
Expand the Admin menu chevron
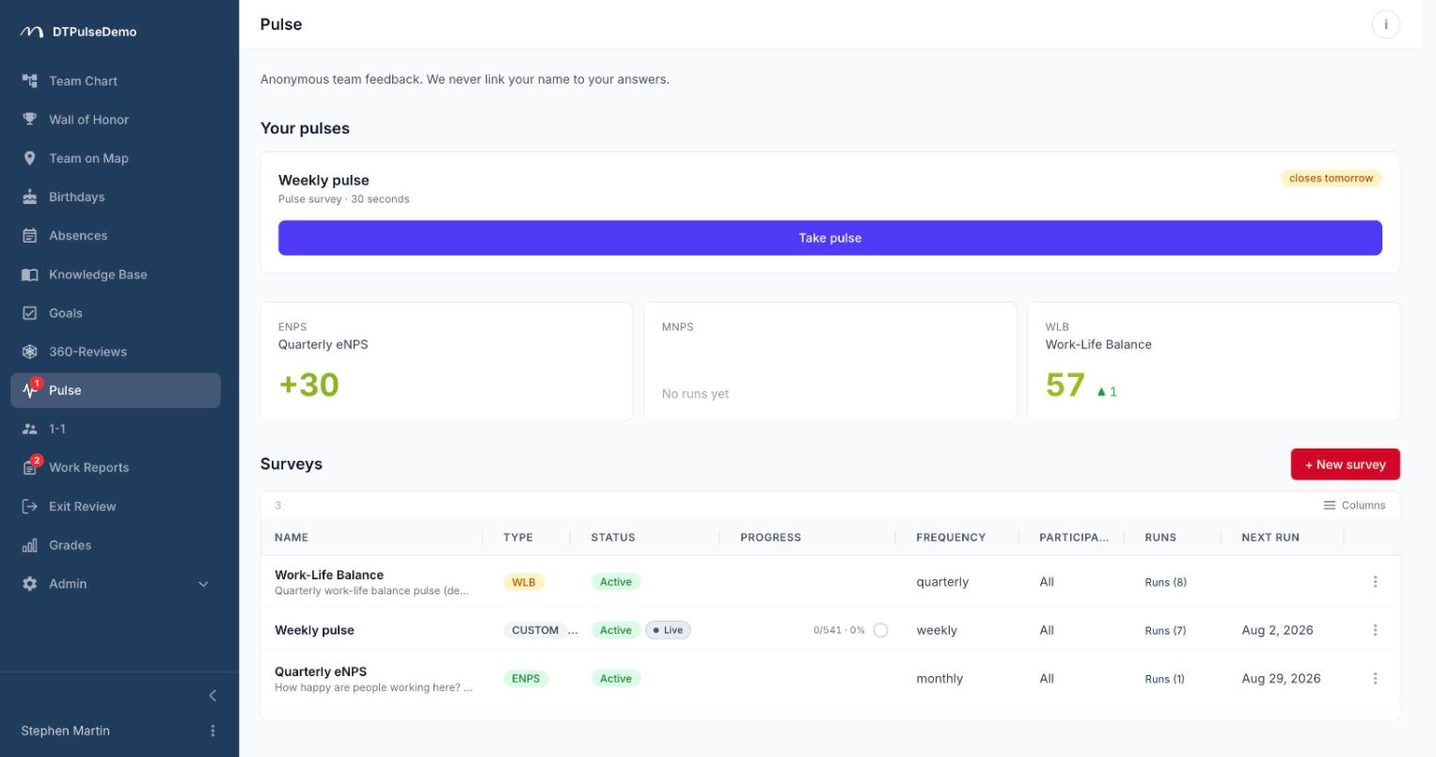tap(203, 584)
